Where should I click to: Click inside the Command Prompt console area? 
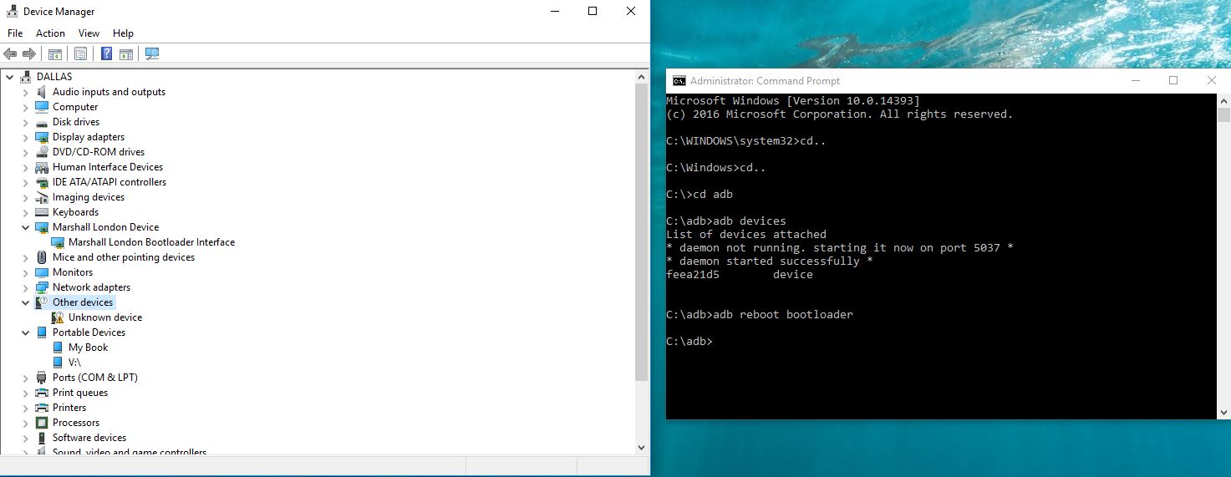tap(936, 376)
